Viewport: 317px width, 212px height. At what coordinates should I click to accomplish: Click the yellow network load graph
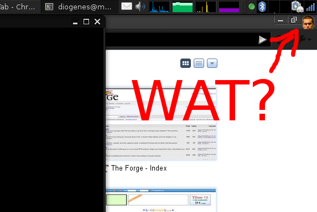206,7
